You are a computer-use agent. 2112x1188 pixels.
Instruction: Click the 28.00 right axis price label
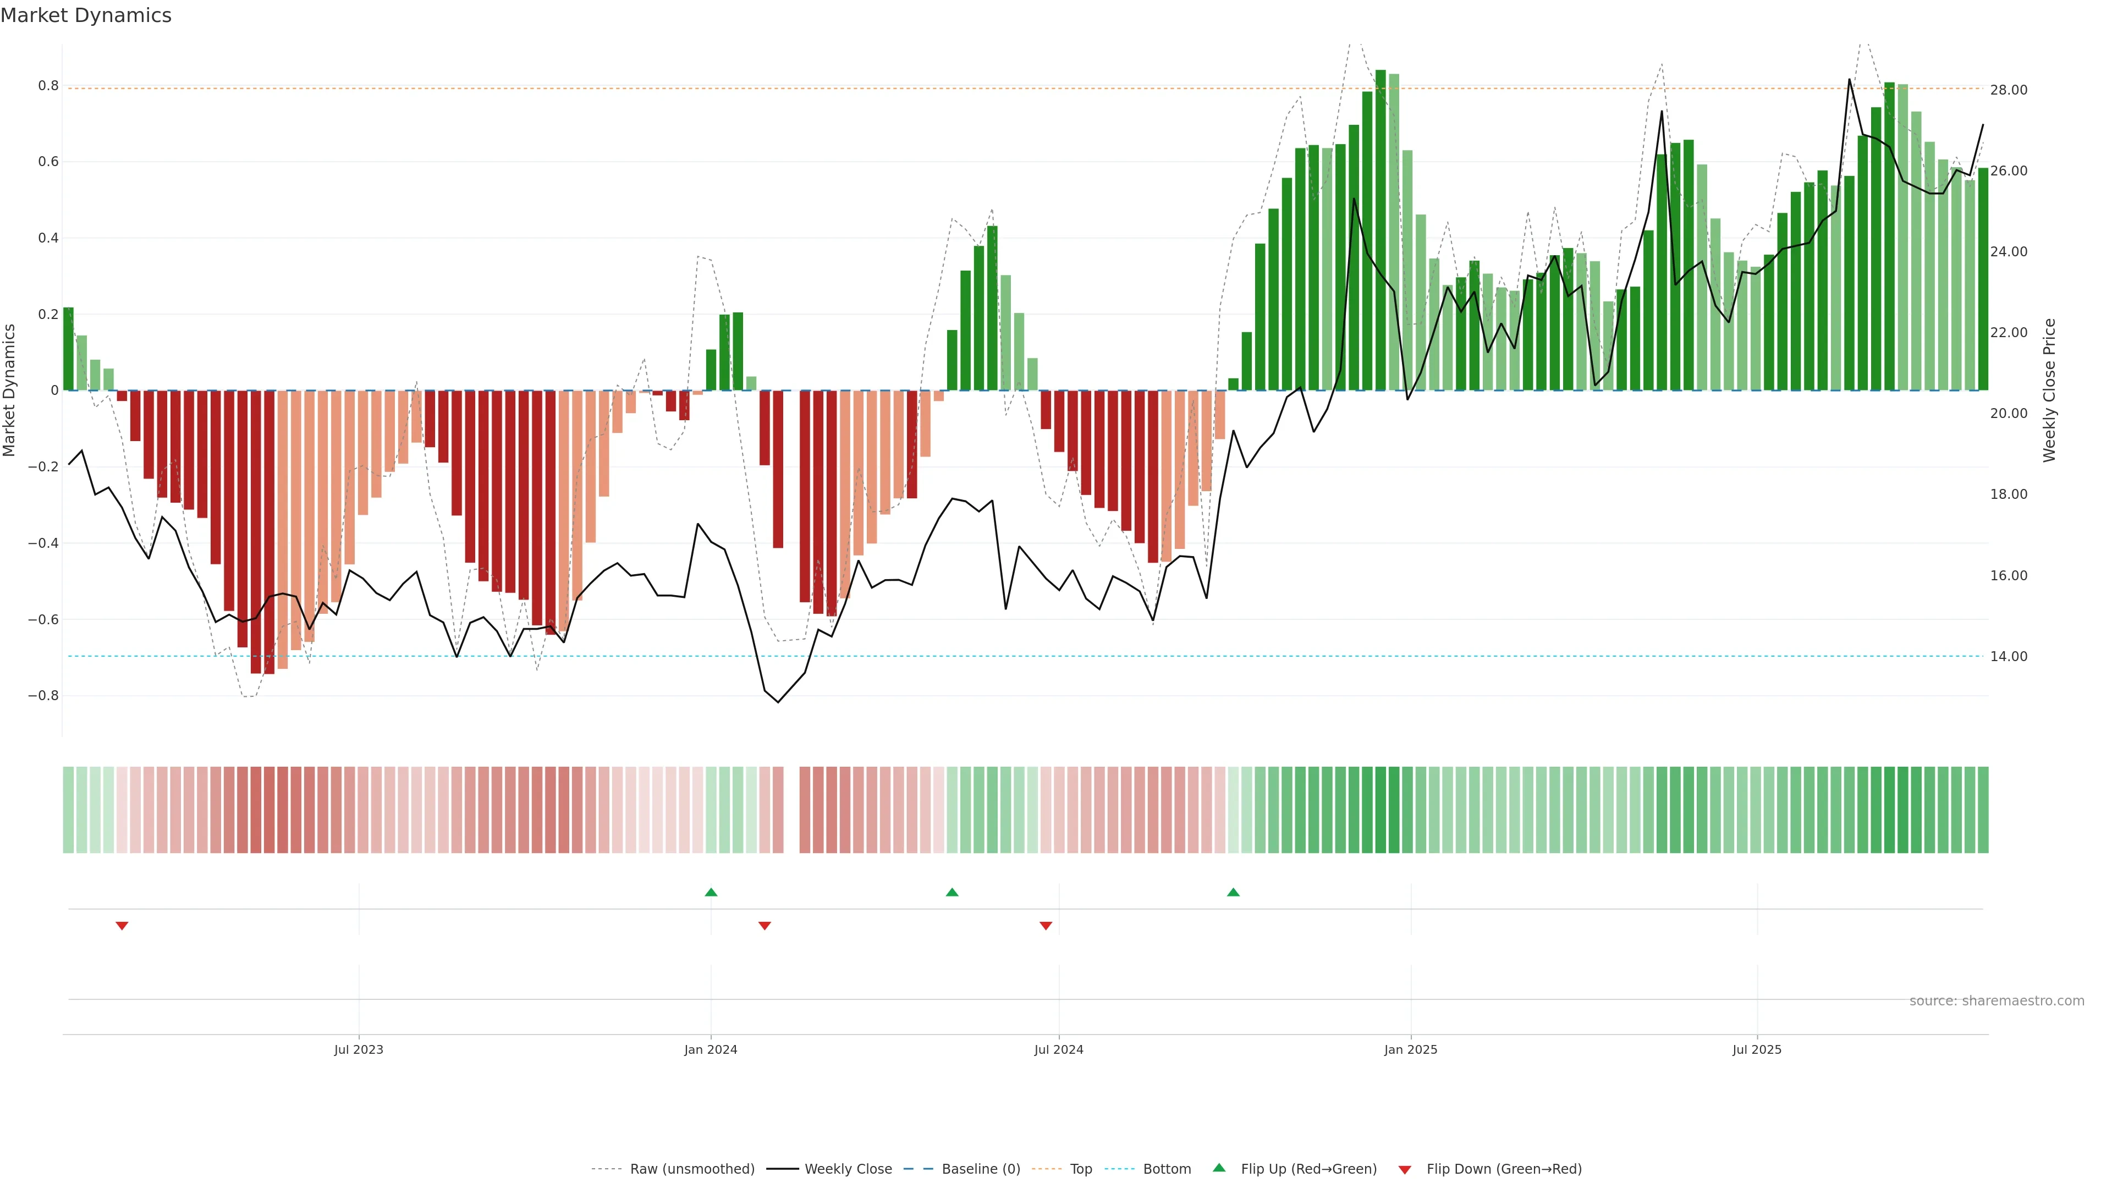(2008, 90)
